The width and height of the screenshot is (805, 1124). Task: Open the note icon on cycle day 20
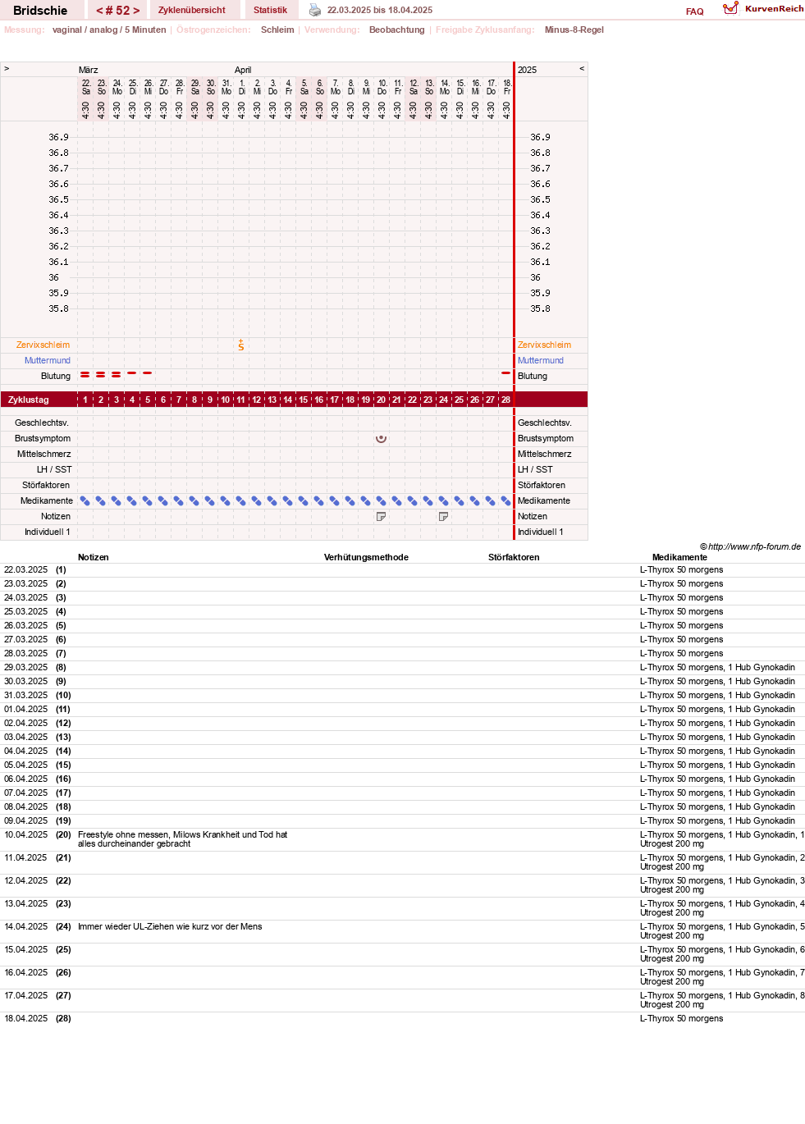pyautogui.click(x=381, y=517)
